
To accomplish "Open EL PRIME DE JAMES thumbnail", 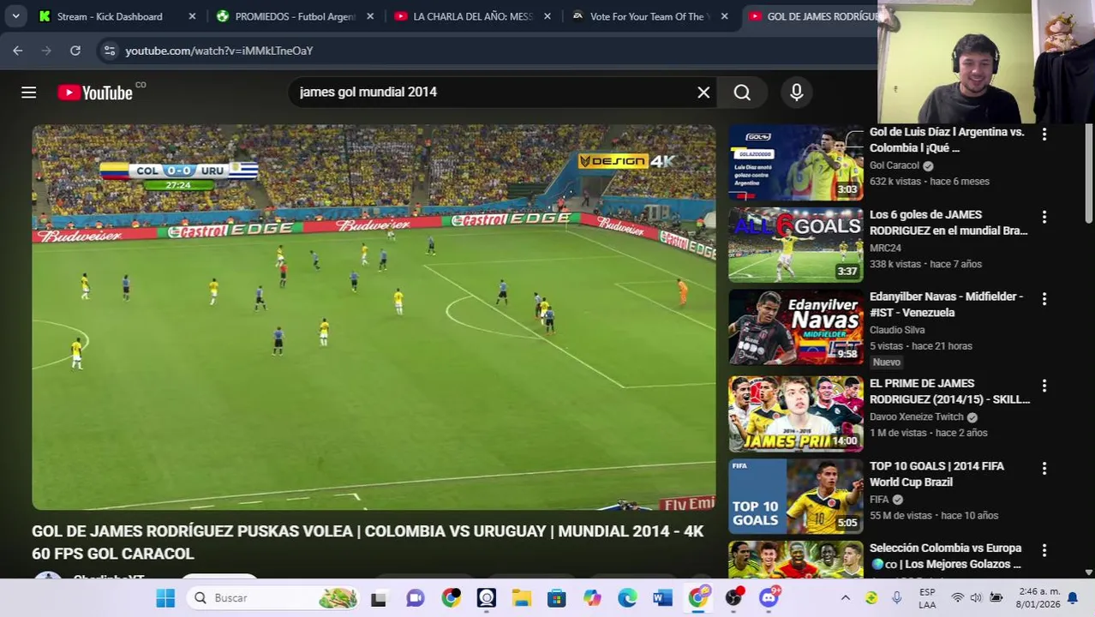I will pyautogui.click(x=796, y=414).
